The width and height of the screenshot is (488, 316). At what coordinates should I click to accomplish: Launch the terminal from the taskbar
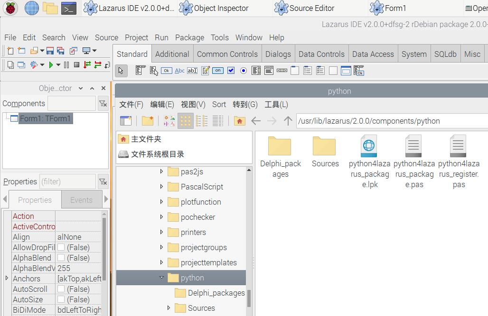pos(69,8)
